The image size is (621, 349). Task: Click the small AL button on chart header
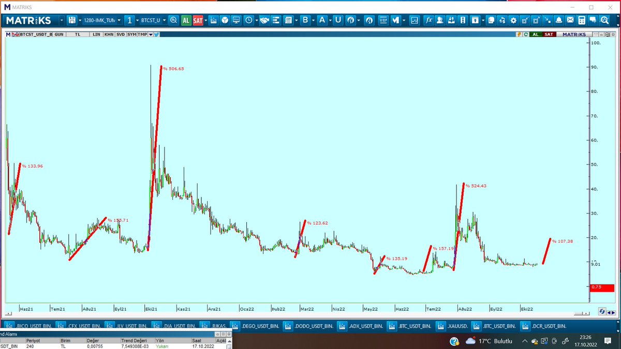pyautogui.click(x=536, y=34)
